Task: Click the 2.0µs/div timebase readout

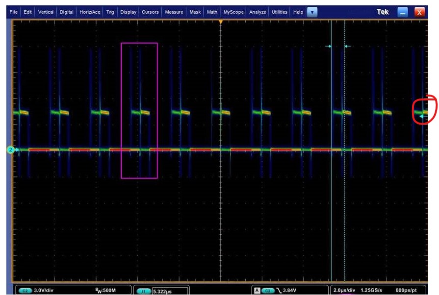Action: coord(344,290)
